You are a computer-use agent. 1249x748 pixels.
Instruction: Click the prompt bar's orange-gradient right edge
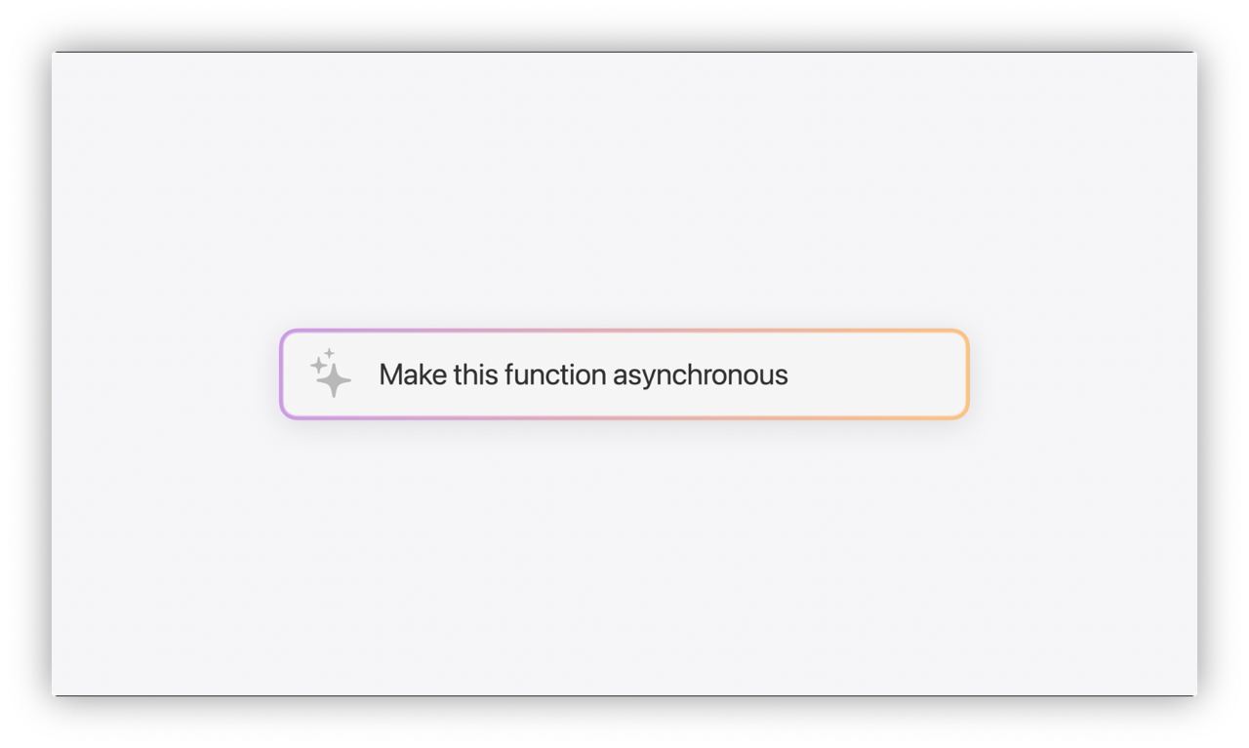tap(965, 374)
